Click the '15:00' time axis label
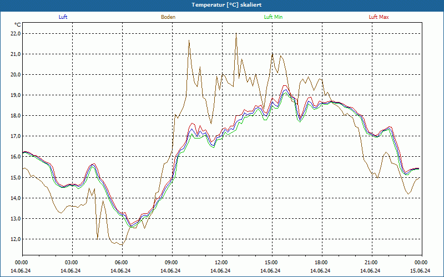This screenshot has width=444, height=277. (x=273, y=263)
